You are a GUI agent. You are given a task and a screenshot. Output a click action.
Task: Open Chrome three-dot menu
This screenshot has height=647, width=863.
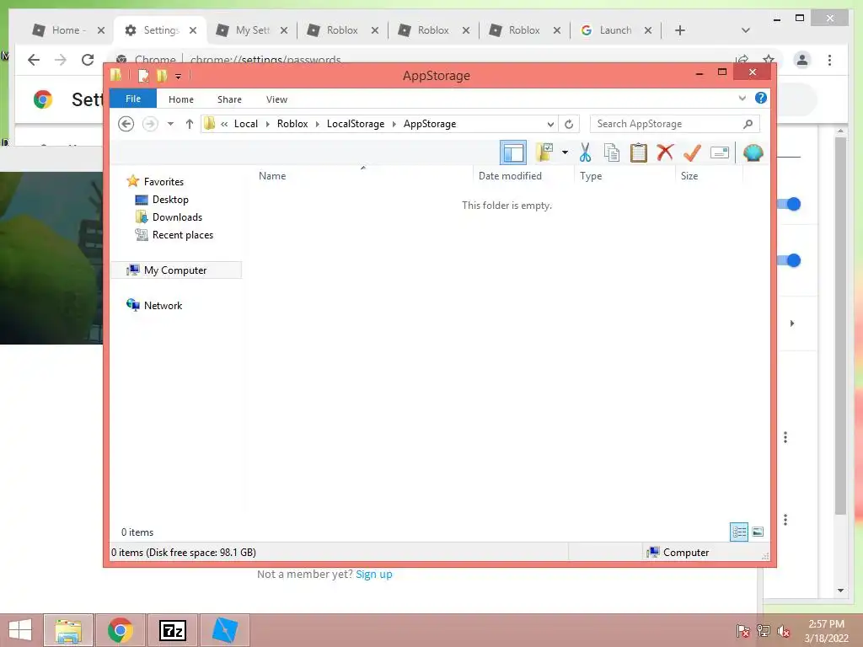(829, 60)
